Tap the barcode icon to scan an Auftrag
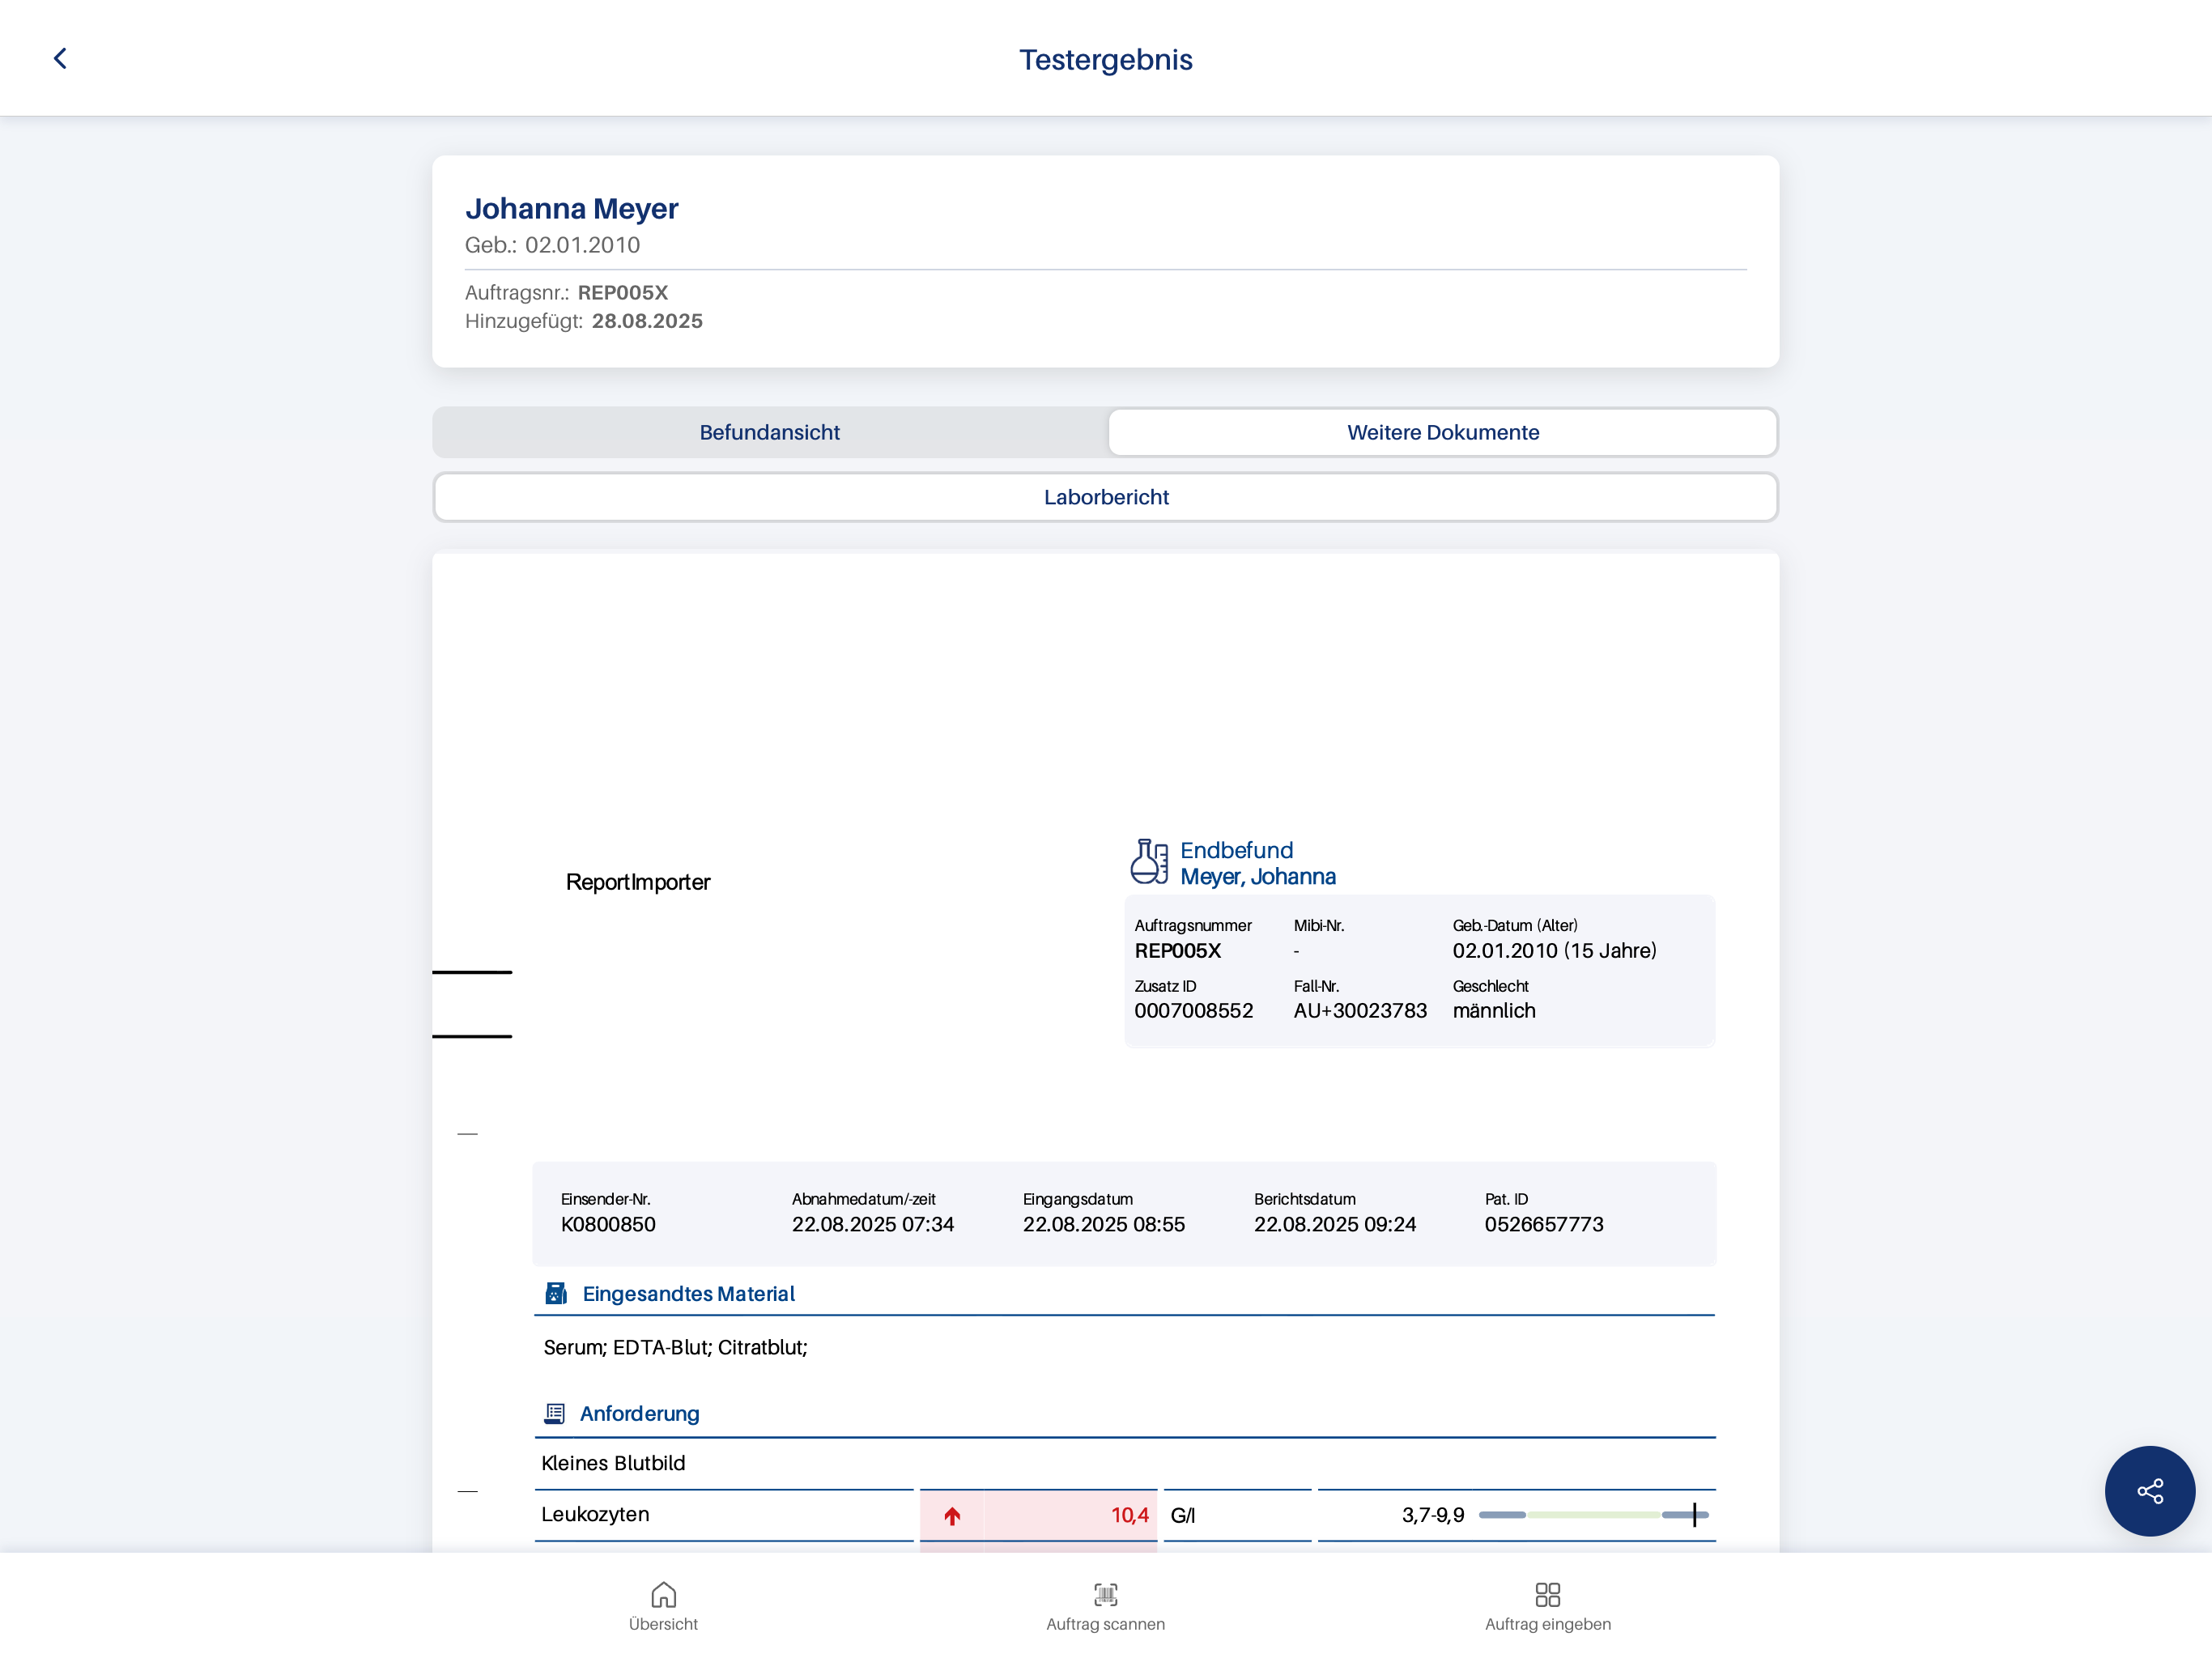Viewport: 2212px width, 1658px height. coord(1105,1595)
